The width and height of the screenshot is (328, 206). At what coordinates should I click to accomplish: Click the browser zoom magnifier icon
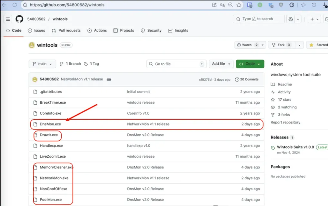pyautogui.click(x=230, y=5)
